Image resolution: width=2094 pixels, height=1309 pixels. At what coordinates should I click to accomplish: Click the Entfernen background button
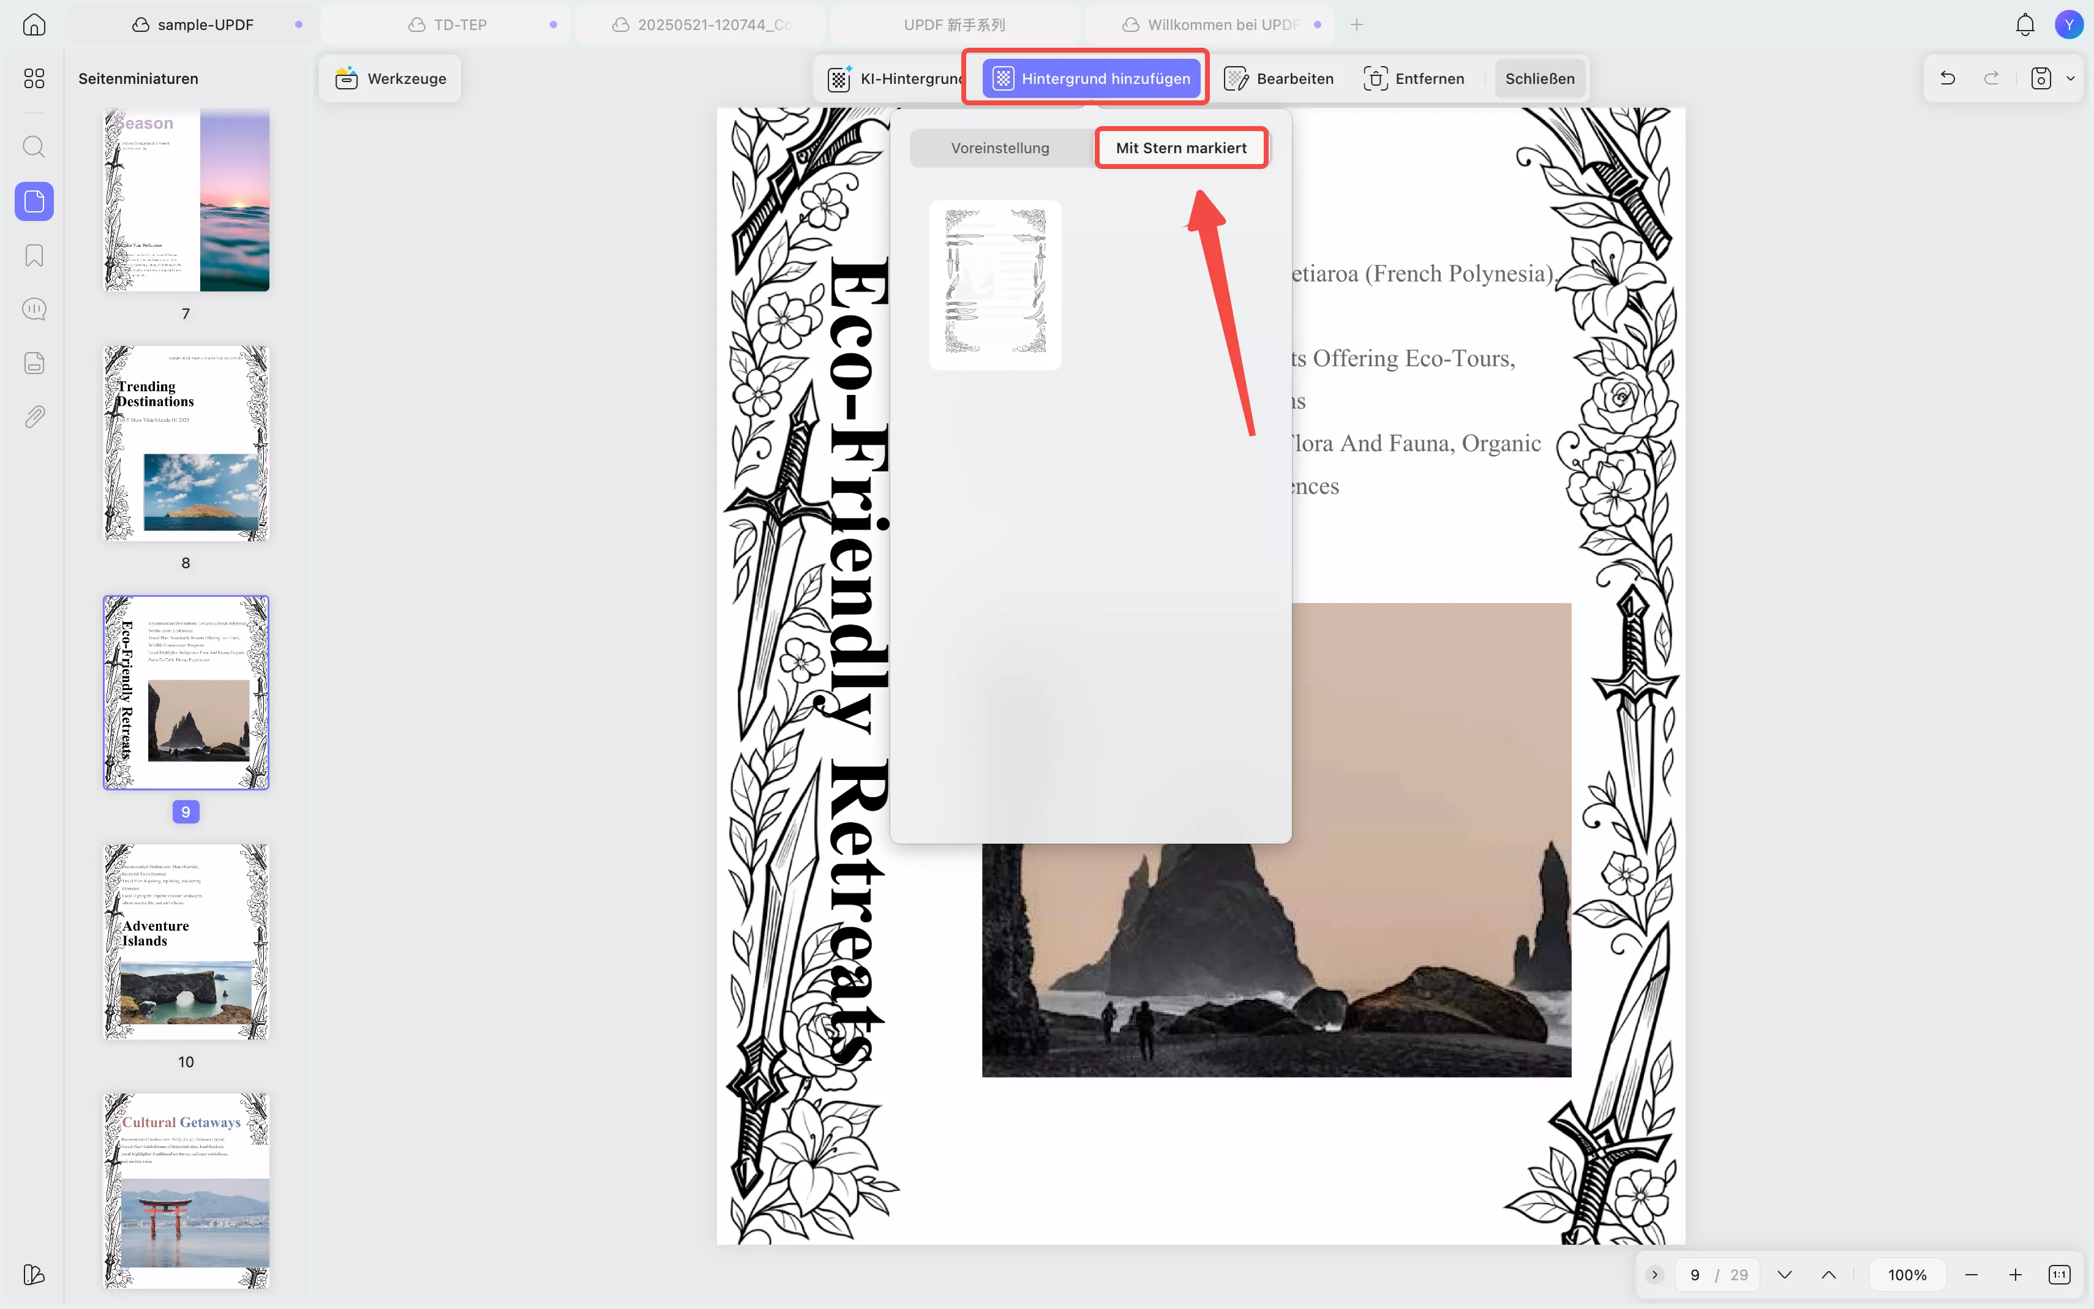point(1414,78)
